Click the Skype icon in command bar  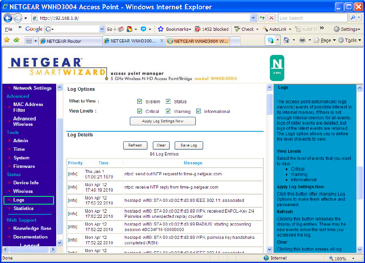(x=271, y=41)
